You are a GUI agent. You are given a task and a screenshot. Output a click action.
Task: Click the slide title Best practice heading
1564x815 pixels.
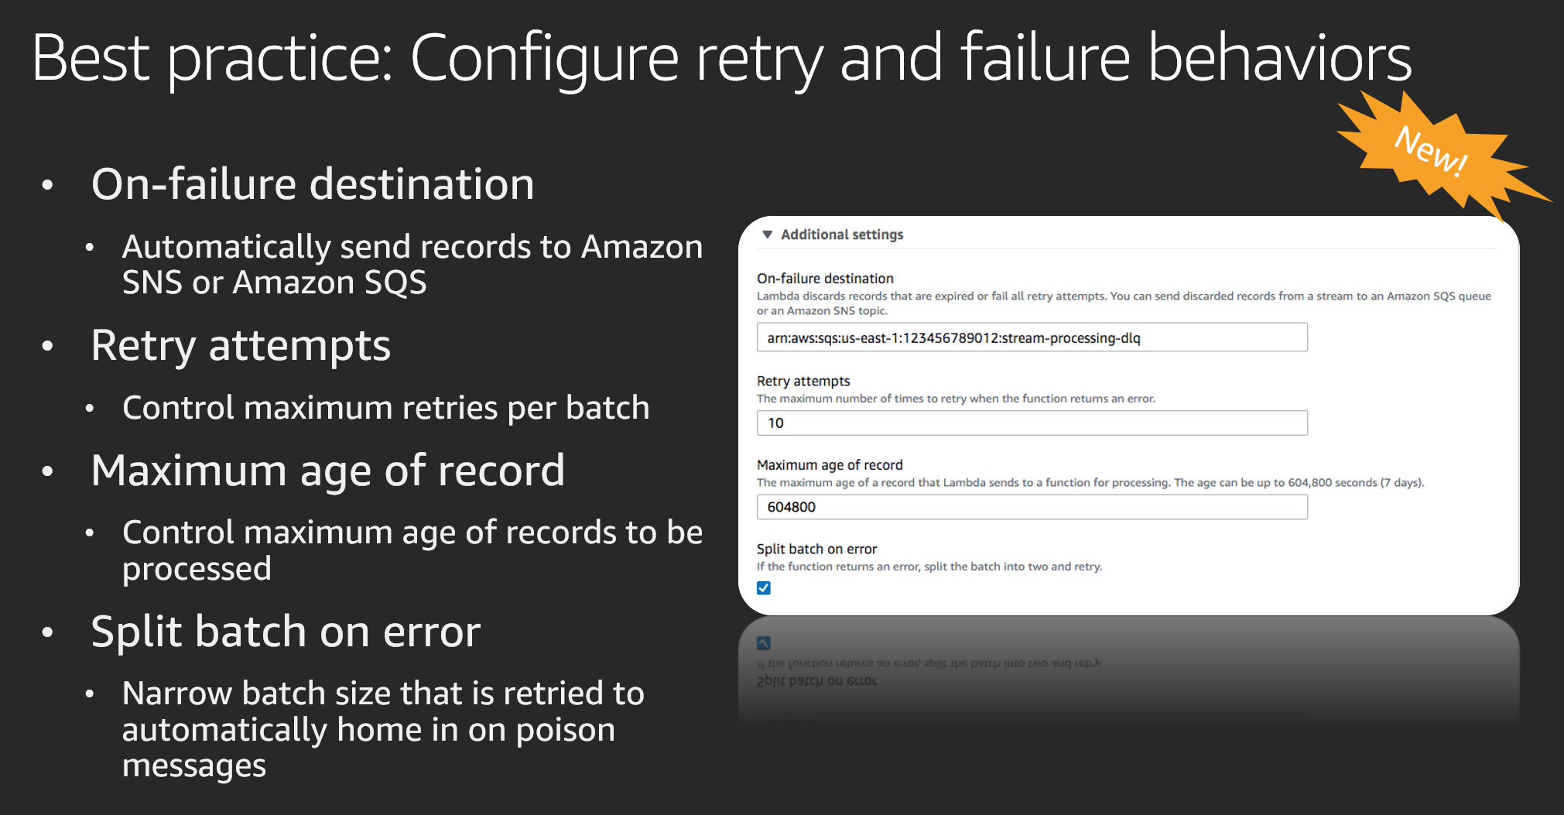pyautogui.click(x=721, y=59)
